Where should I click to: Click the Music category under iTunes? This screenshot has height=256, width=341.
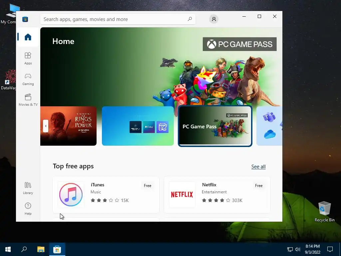point(96,192)
